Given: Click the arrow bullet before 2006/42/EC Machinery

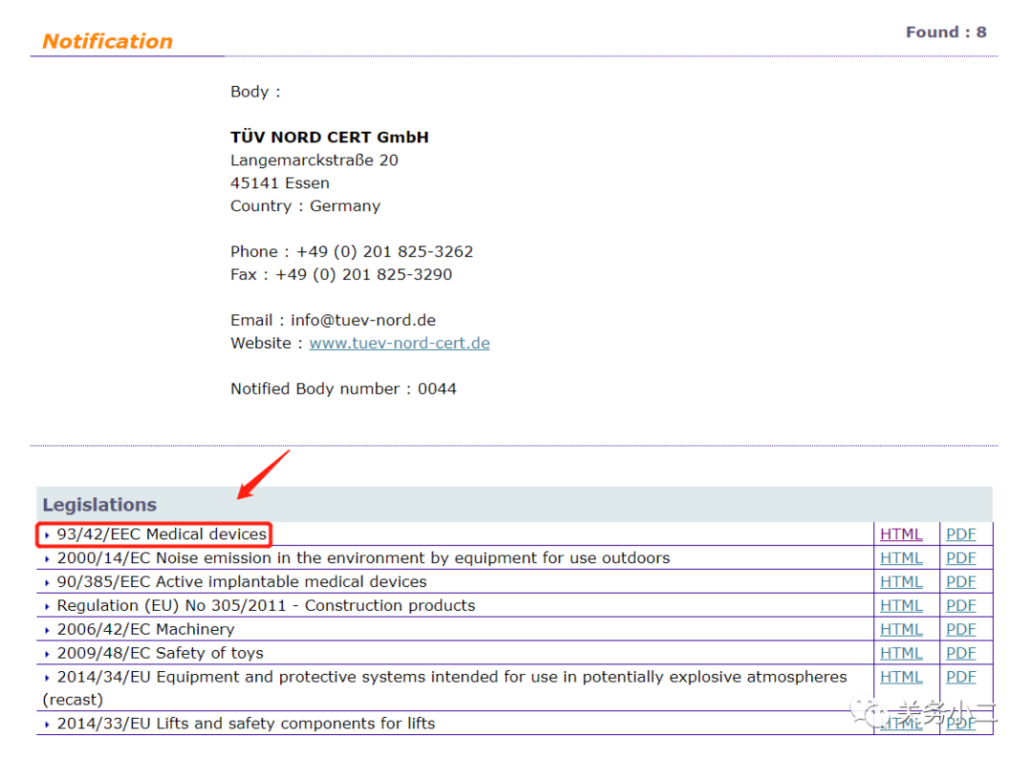Looking at the screenshot, I should click(x=47, y=630).
